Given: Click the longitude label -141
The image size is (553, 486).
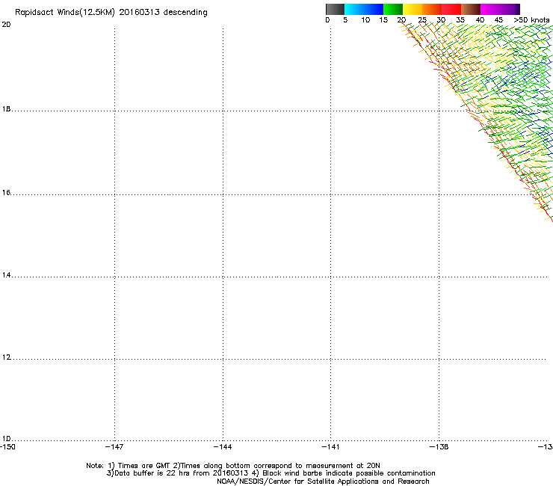Looking at the screenshot, I should pos(331,447).
